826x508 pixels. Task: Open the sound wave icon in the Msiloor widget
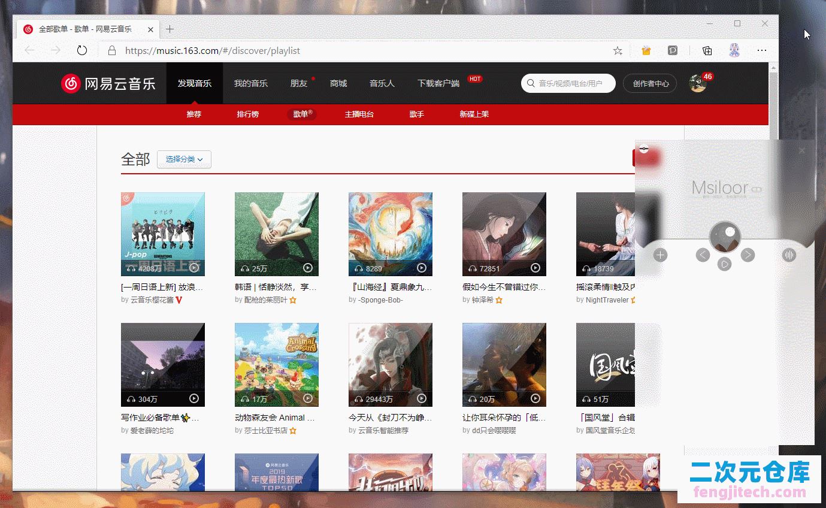789,255
